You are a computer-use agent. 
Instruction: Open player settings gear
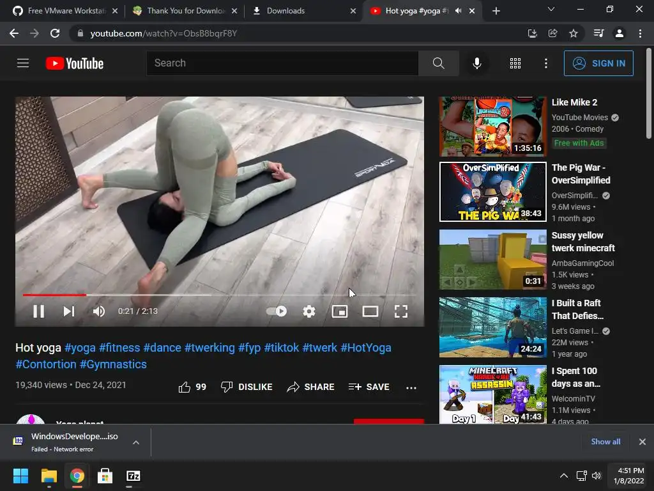(x=309, y=311)
